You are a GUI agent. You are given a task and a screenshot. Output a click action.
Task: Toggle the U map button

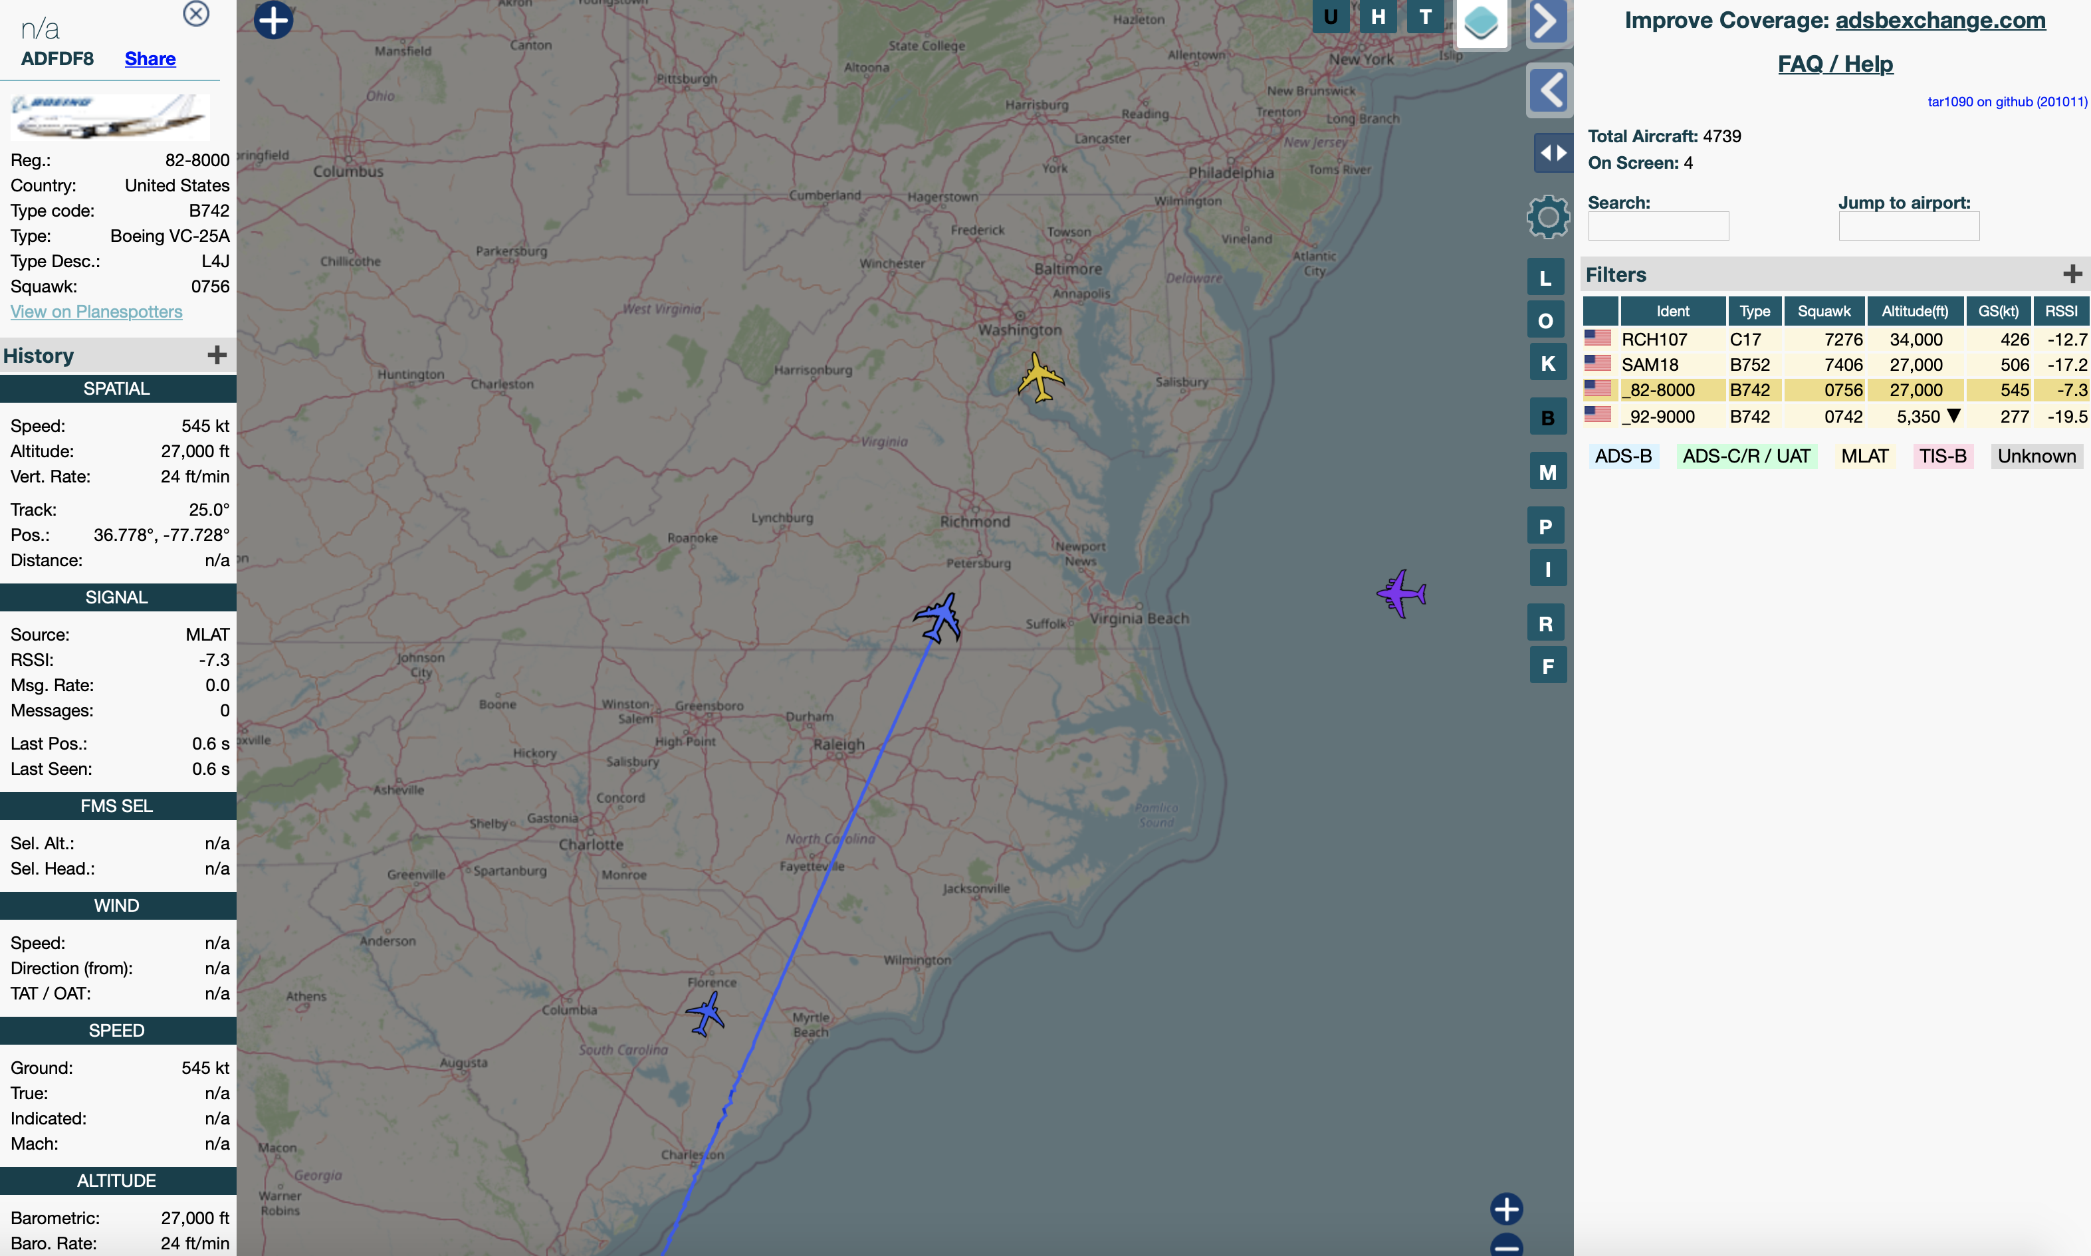point(1330,16)
